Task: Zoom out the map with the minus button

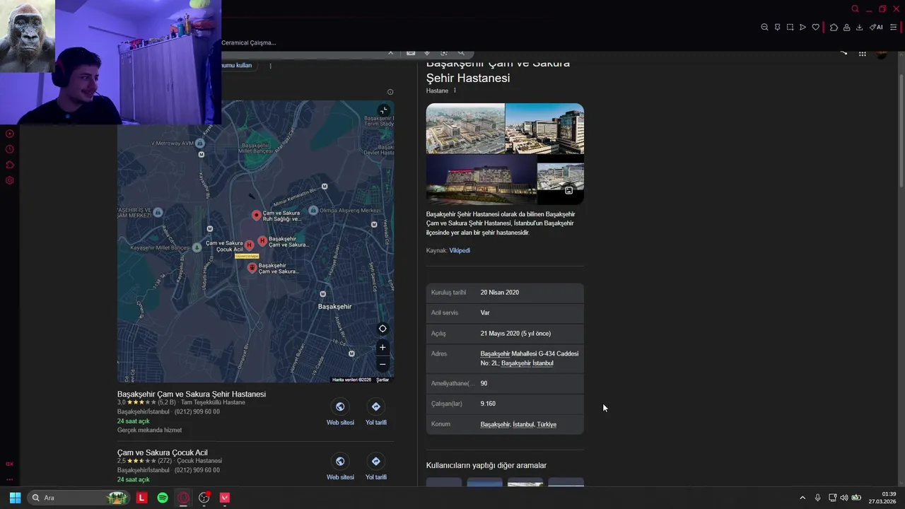Action: click(383, 364)
